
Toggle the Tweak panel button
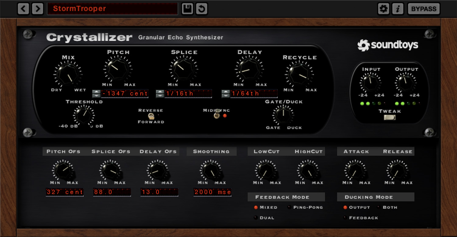[x=390, y=117]
